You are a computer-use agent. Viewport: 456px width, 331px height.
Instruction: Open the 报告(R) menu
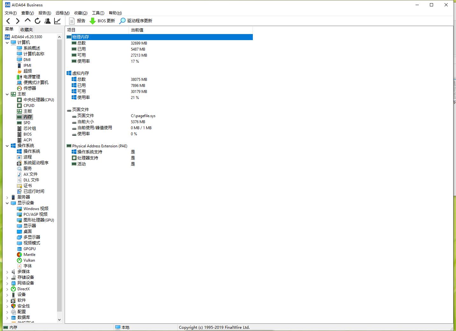(x=45, y=13)
